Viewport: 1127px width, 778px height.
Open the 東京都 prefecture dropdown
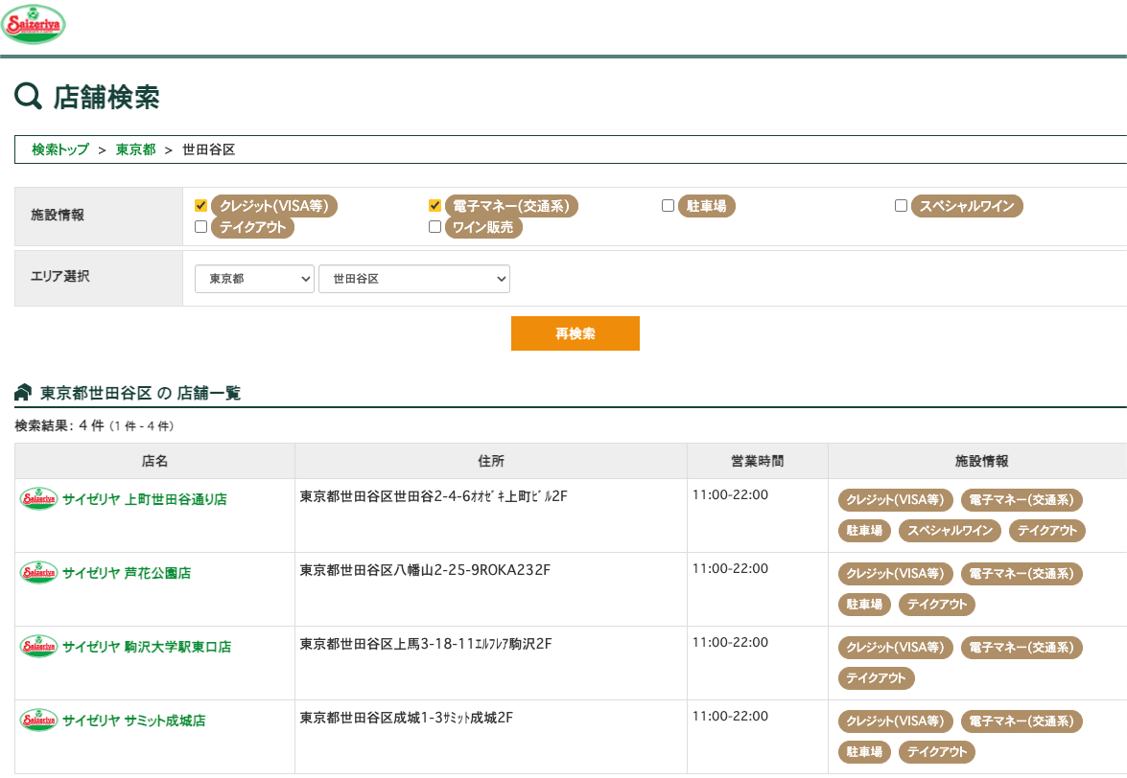point(254,279)
